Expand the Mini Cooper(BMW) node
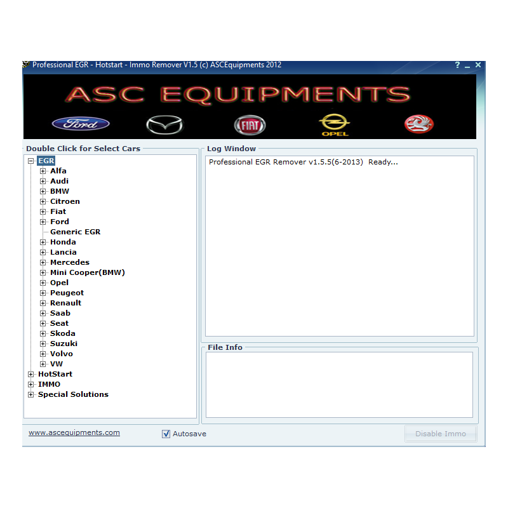The height and width of the screenshot is (508, 508). (x=43, y=273)
